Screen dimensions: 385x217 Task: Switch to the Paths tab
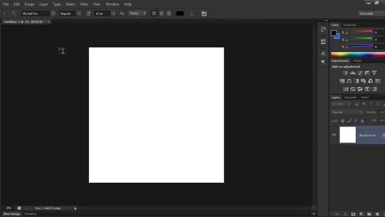[365, 98]
